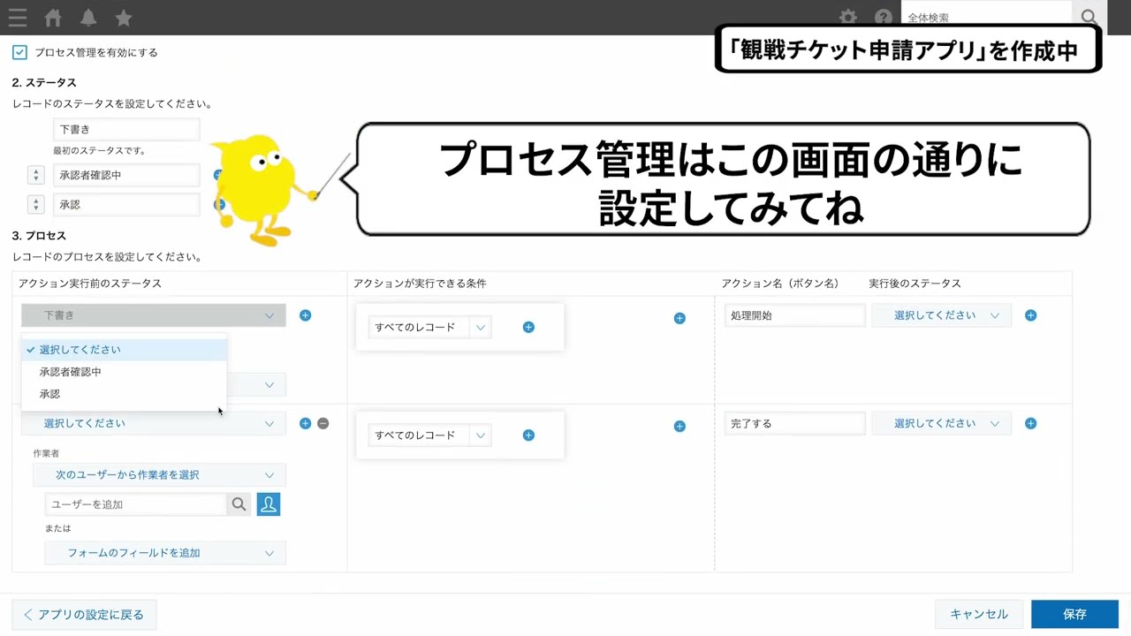Click the reorder arrows beside 承認者確認中

coord(35,175)
